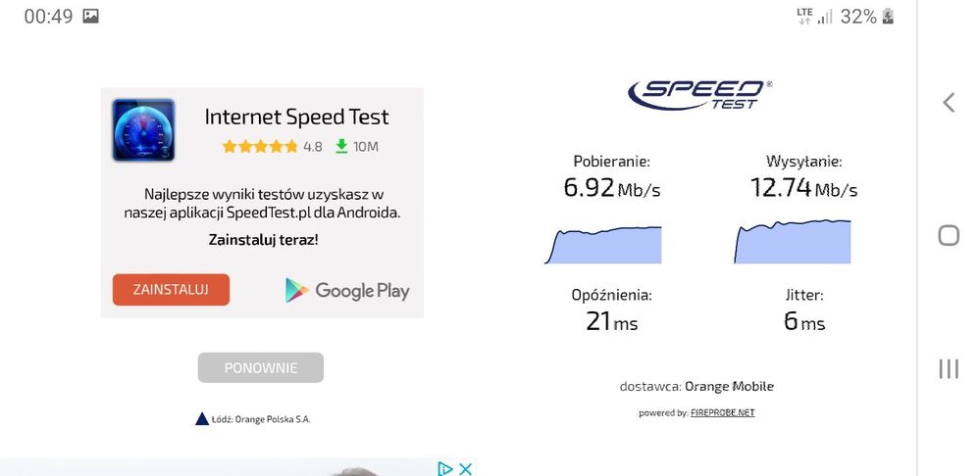This screenshot has height=476, width=980.
Task: Close the bottom ad with X
Action: click(x=467, y=468)
